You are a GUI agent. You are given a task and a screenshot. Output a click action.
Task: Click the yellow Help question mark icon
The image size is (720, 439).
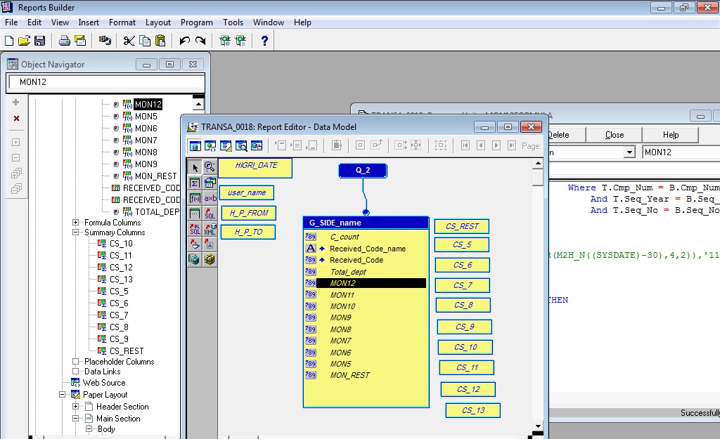tap(263, 40)
